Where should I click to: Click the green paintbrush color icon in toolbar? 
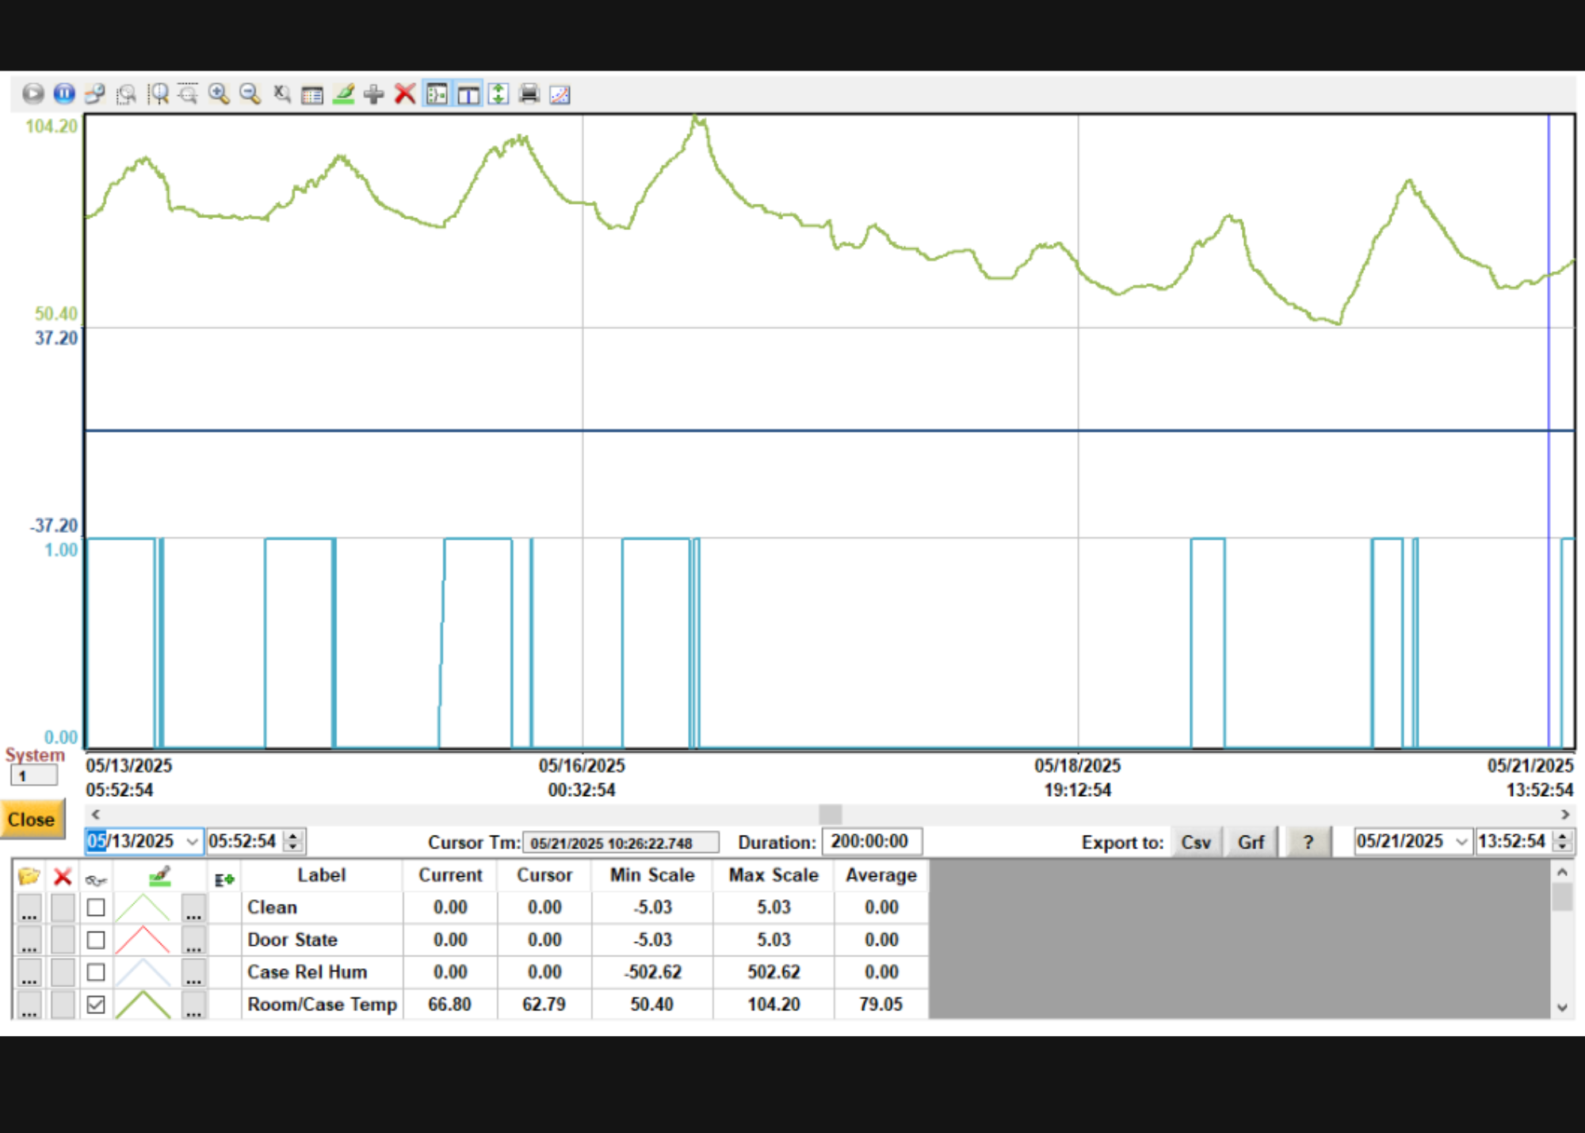coord(343,94)
